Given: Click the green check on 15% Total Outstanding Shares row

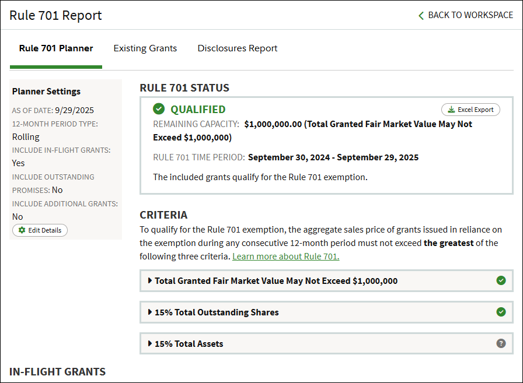Looking at the screenshot, I should pyautogui.click(x=501, y=312).
